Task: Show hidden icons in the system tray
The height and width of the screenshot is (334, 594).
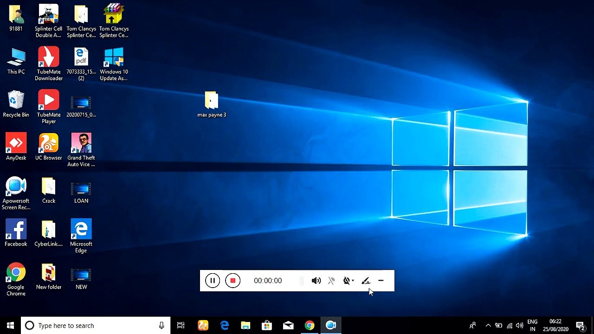Action: click(x=488, y=326)
